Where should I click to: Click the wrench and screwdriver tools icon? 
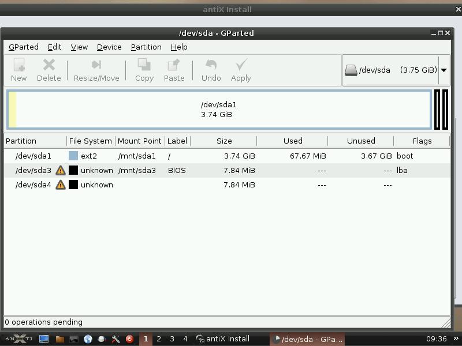click(x=115, y=339)
